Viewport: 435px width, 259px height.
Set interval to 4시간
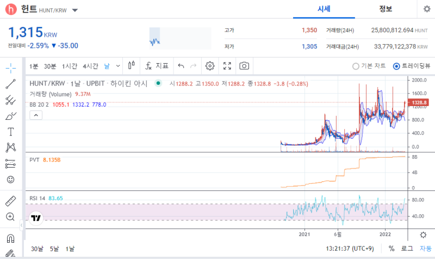coord(90,66)
